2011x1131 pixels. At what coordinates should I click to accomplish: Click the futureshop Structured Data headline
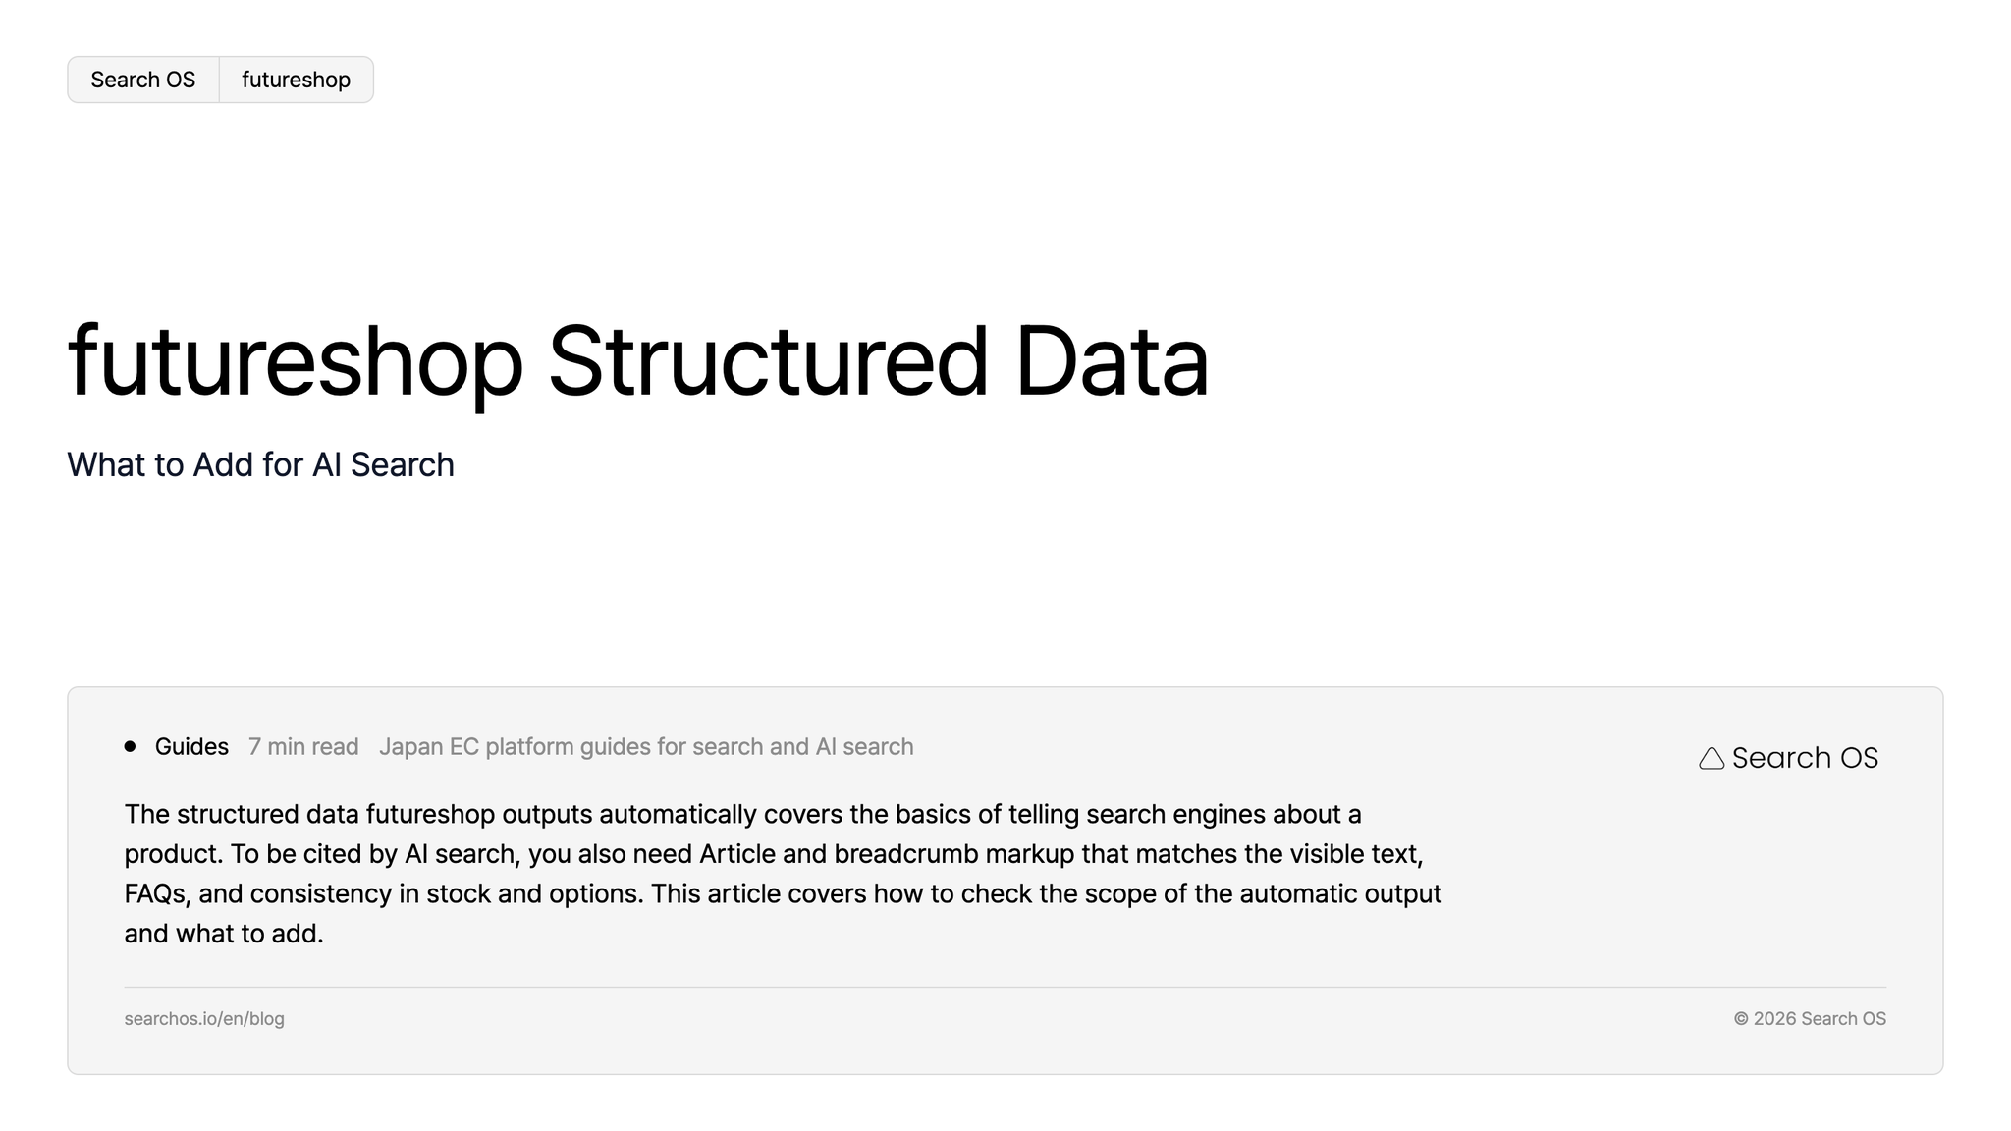point(638,361)
